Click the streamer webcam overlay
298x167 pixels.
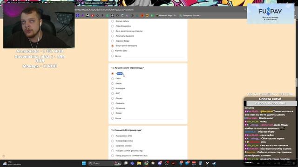[39, 26]
